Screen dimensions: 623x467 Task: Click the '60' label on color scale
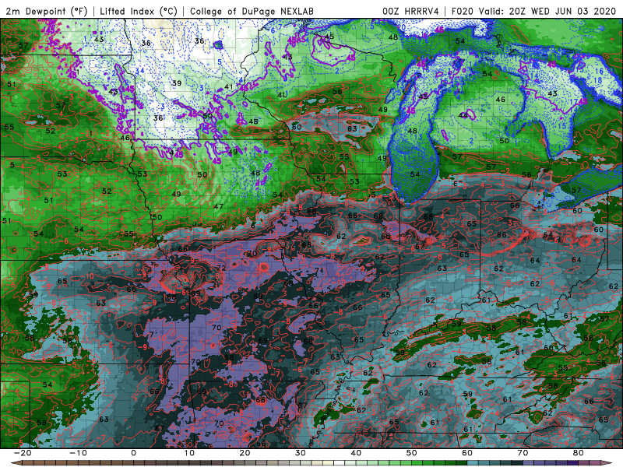tap(467, 453)
